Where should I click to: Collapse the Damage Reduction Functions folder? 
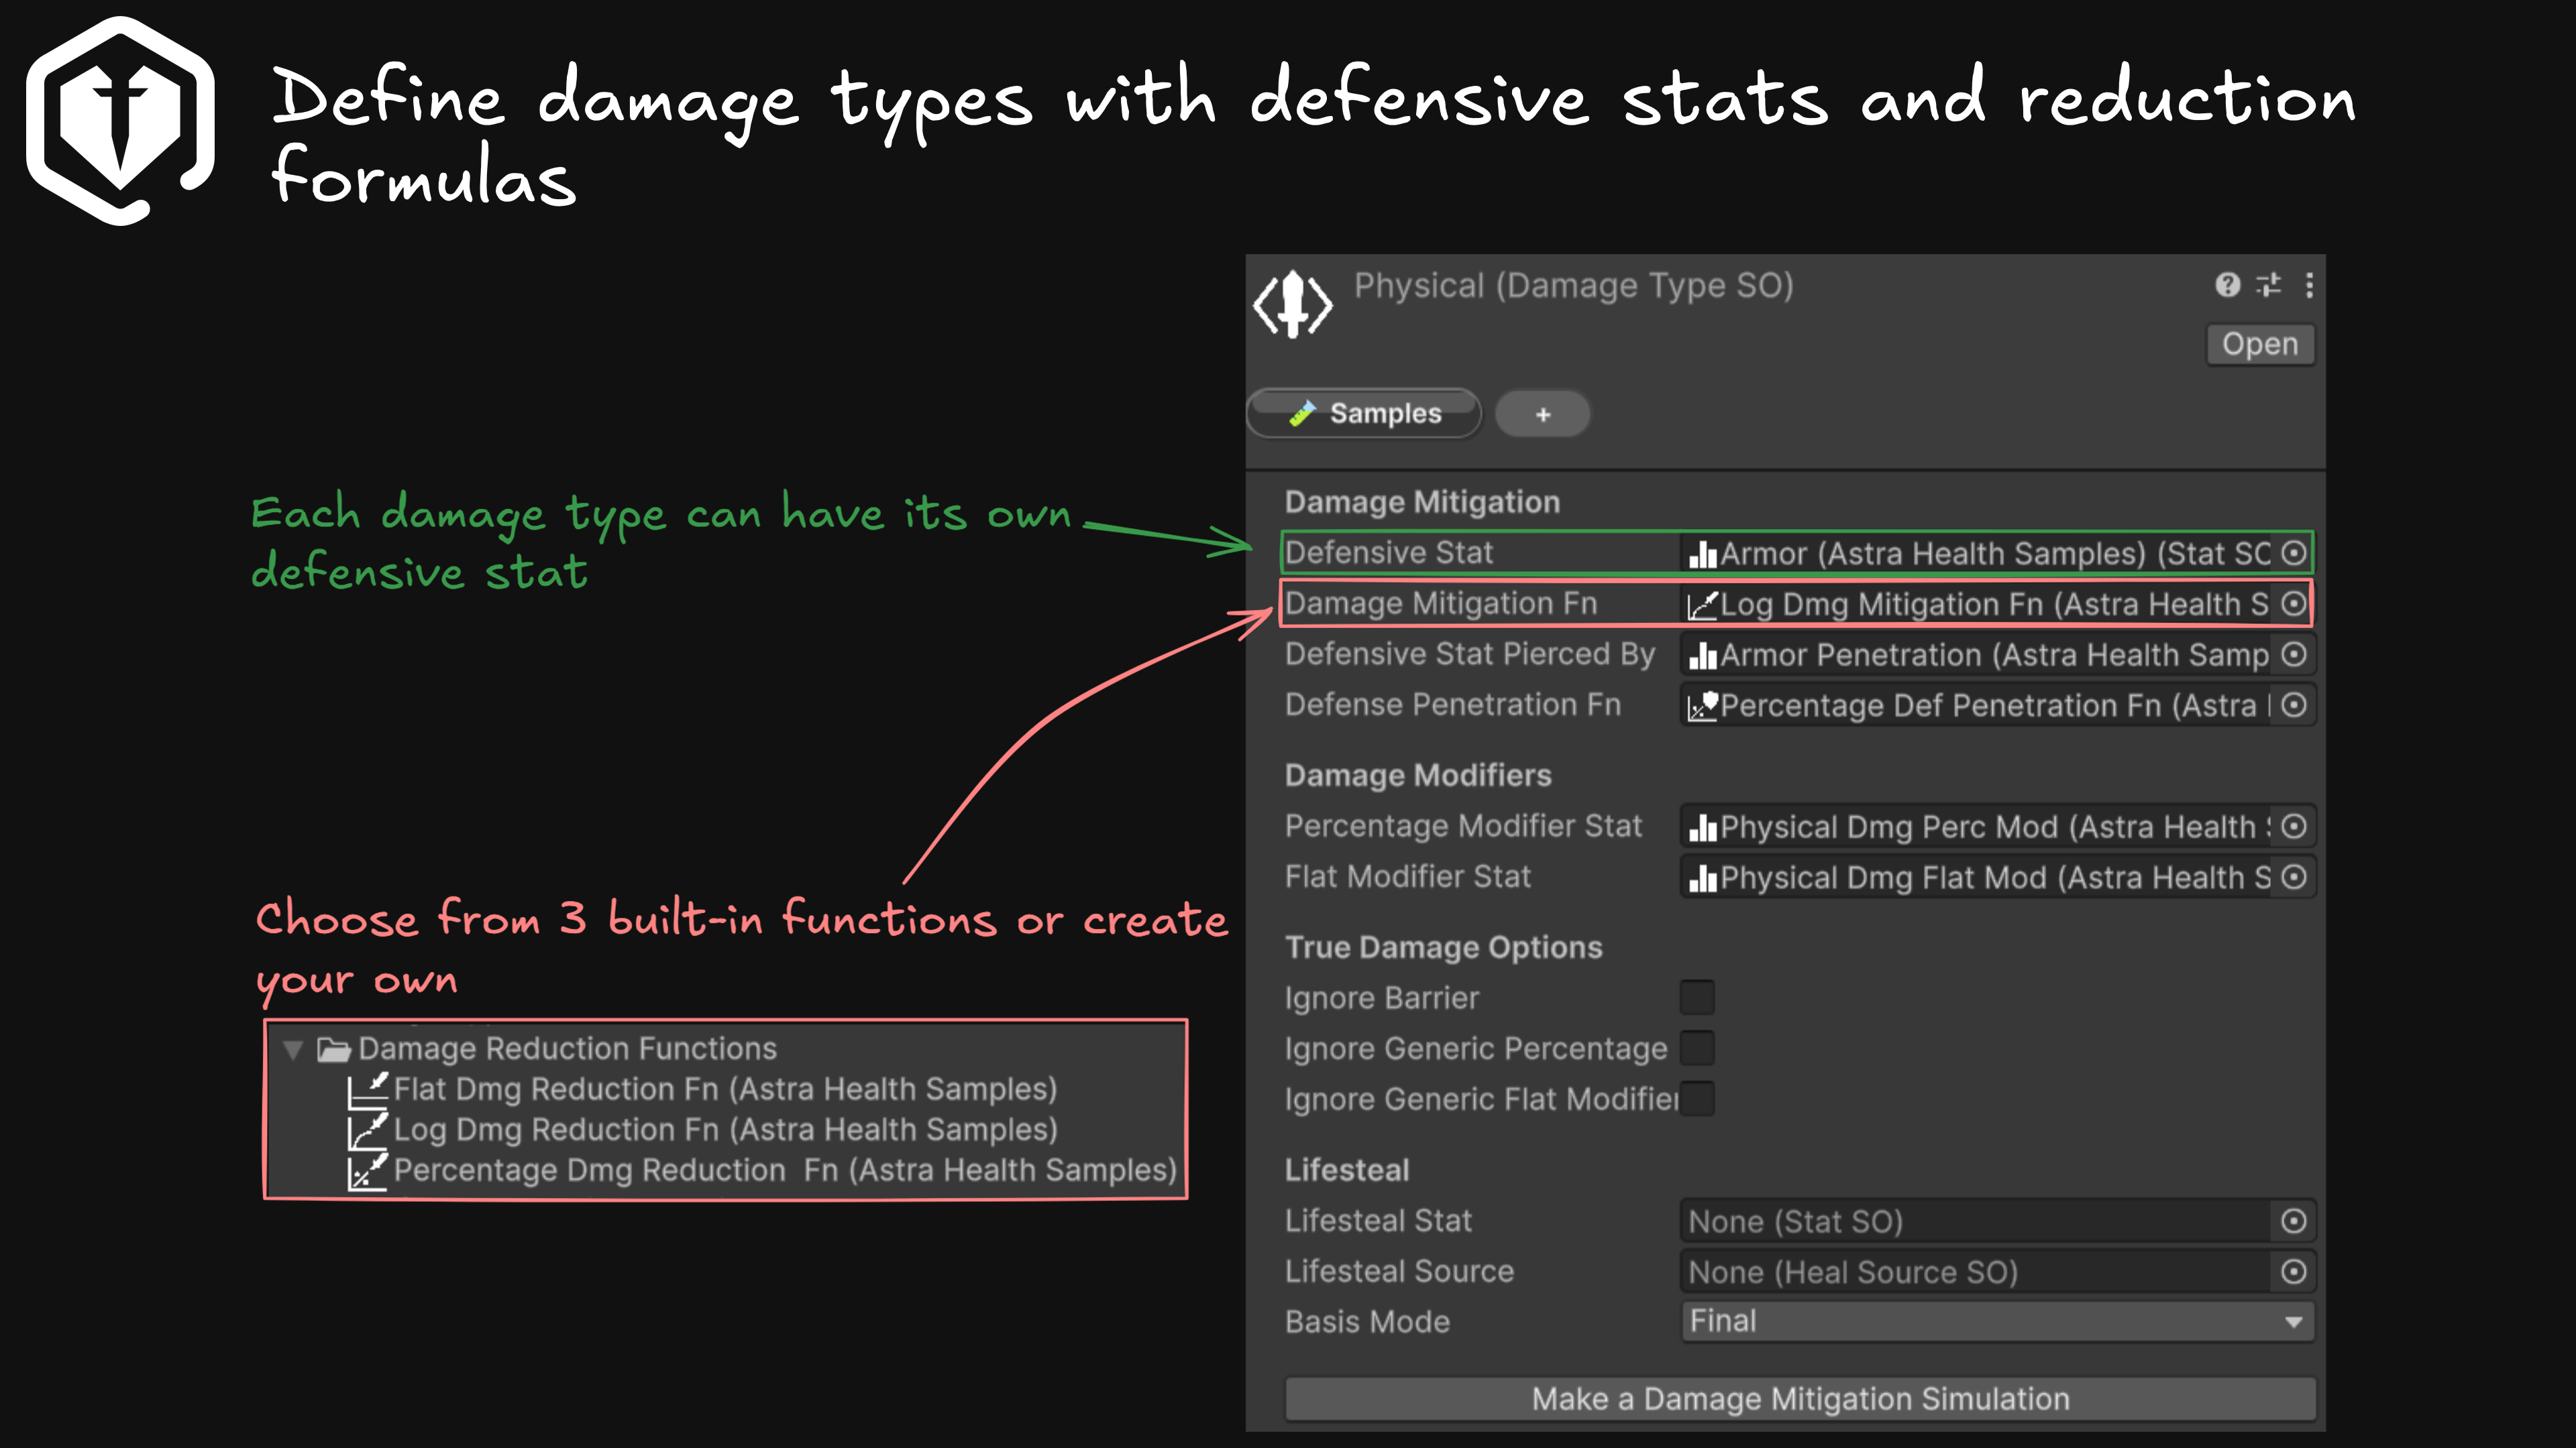[x=293, y=1049]
